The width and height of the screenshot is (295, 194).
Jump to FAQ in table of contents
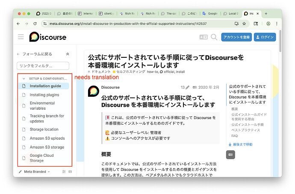pyautogui.click(x=234, y=136)
